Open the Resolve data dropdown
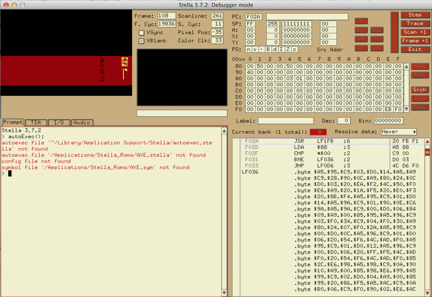The image size is (432, 297). 399,132
